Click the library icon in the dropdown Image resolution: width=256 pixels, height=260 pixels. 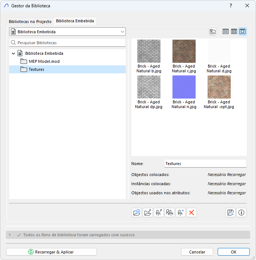(13, 31)
